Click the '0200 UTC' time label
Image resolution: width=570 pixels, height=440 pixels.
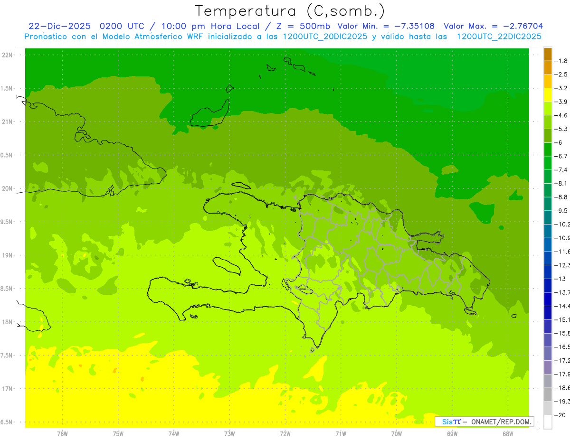[x=123, y=26]
